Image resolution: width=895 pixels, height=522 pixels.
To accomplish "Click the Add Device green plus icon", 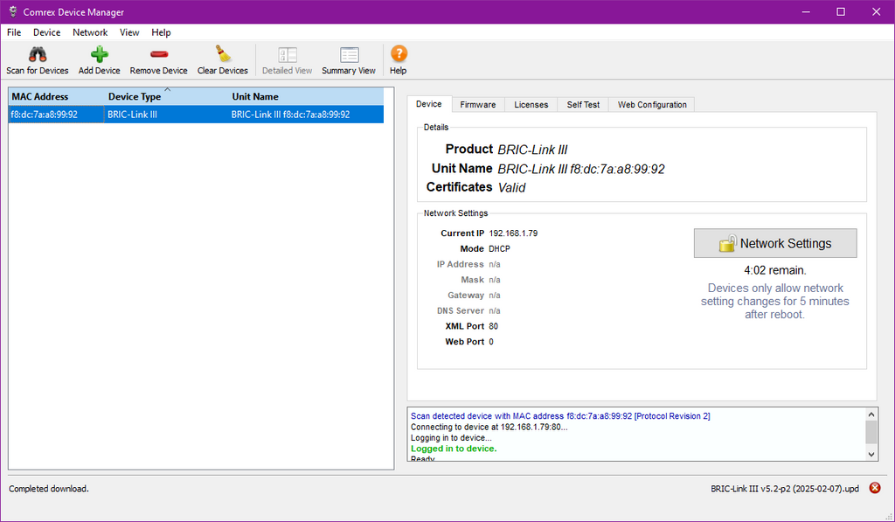I will click(x=99, y=55).
